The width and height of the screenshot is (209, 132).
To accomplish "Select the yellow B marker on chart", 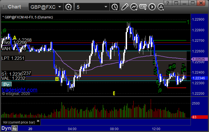I will [57, 79].
